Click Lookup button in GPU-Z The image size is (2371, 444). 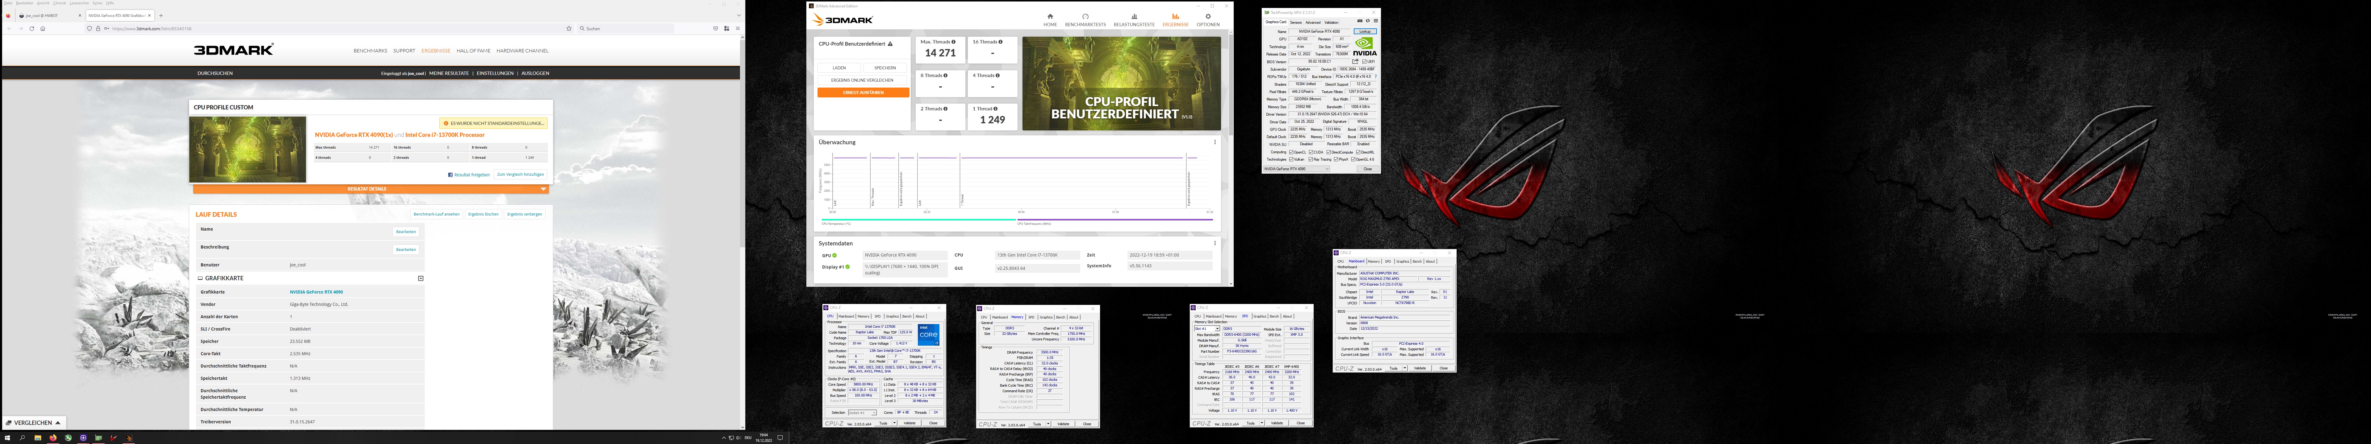point(1365,31)
